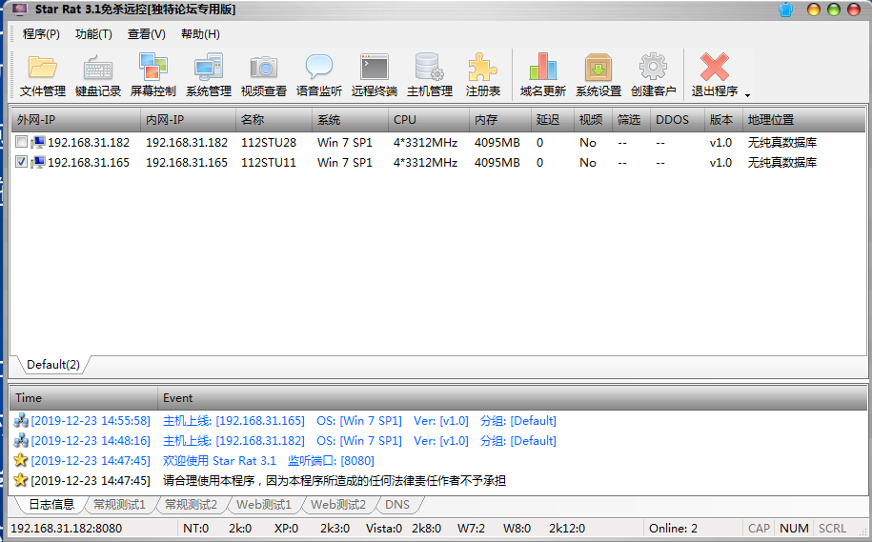Click the W7:2 status bar counter

pyautogui.click(x=471, y=529)
